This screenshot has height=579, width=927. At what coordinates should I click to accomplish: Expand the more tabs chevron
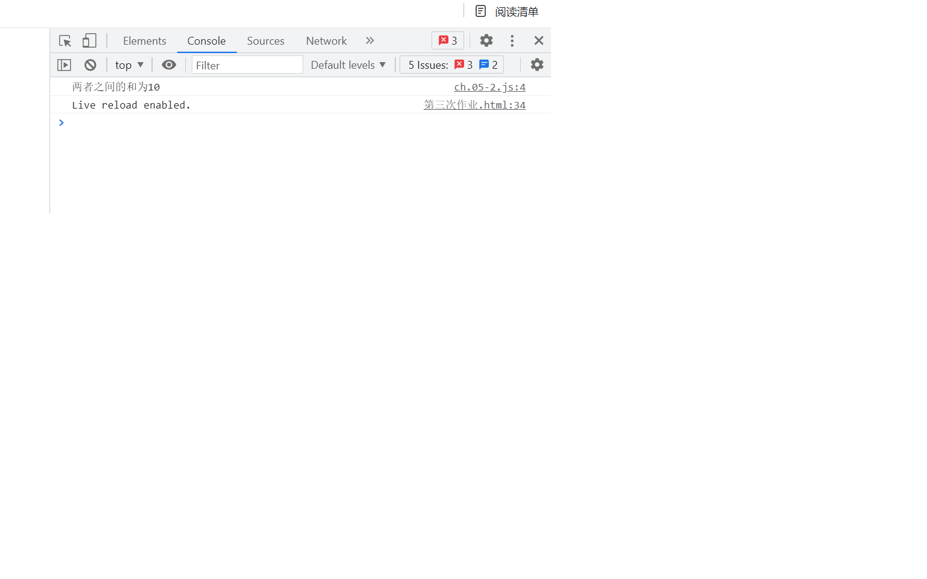370,40
